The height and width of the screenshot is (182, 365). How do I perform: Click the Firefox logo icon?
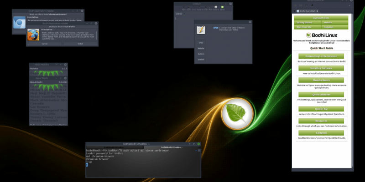(x=33, y=35)
